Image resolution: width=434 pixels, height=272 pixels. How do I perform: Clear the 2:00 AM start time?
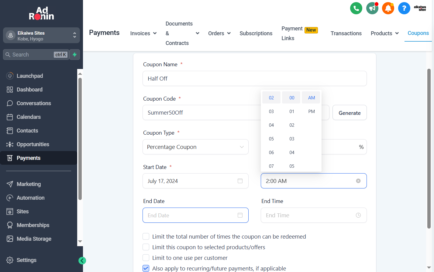click(358, 181)
